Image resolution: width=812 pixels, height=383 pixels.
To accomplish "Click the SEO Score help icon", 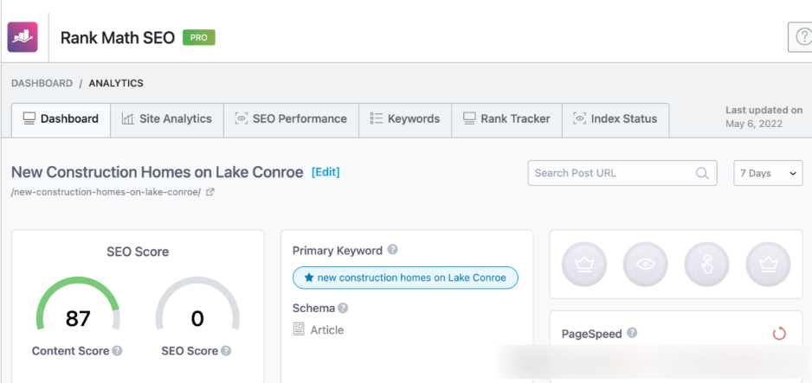I will [226, 351].
